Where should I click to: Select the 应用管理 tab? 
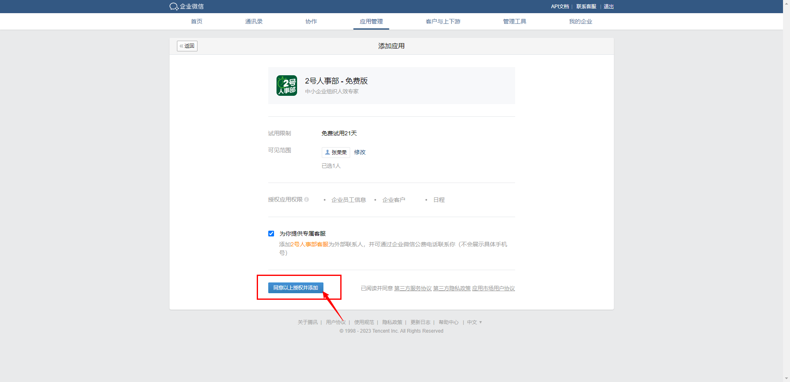tap(371, 21)
